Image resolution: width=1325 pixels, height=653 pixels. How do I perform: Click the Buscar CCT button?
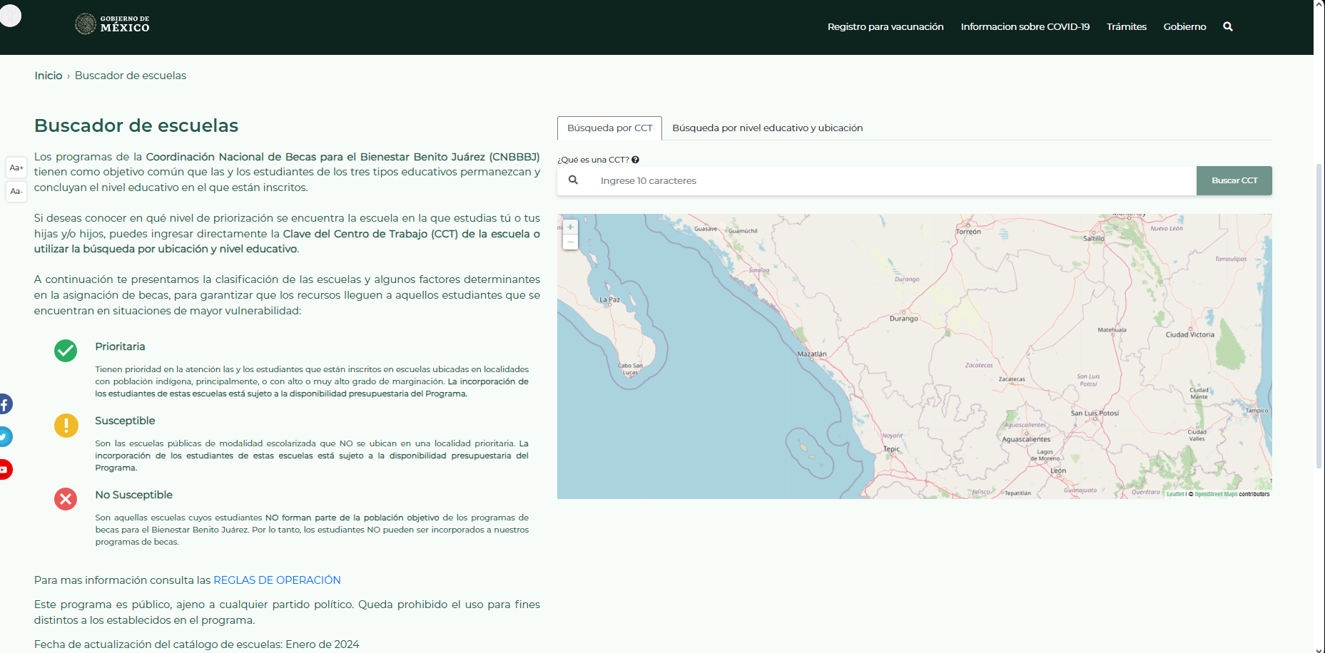pos(1234,180)
